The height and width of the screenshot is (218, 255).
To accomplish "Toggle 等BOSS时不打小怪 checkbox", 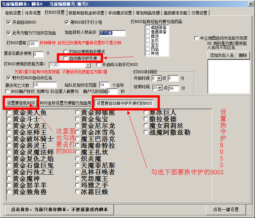I will point(67,22).
